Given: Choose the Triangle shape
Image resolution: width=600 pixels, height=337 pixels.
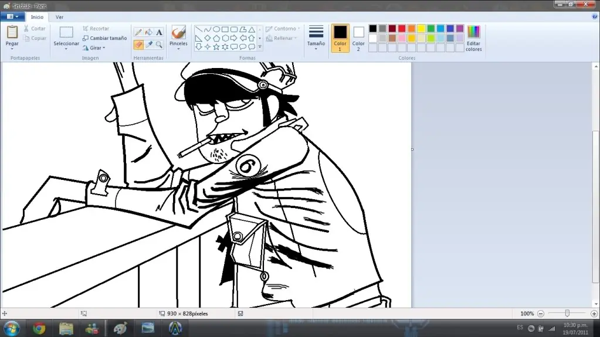Looking at the screenshot, I should [252, 29].
